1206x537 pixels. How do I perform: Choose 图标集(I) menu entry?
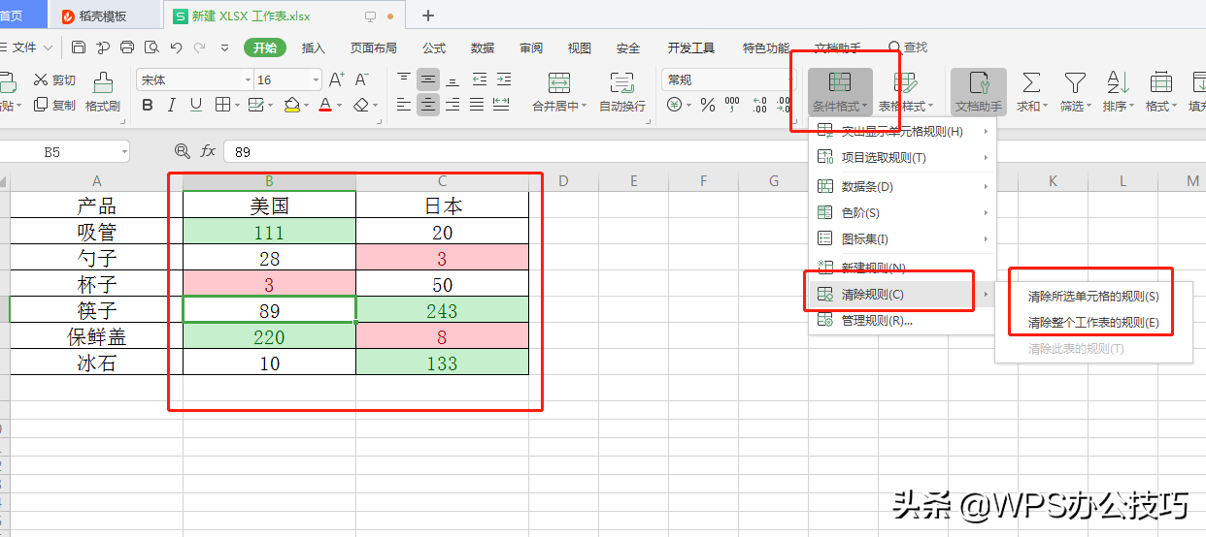coord(902,238)
